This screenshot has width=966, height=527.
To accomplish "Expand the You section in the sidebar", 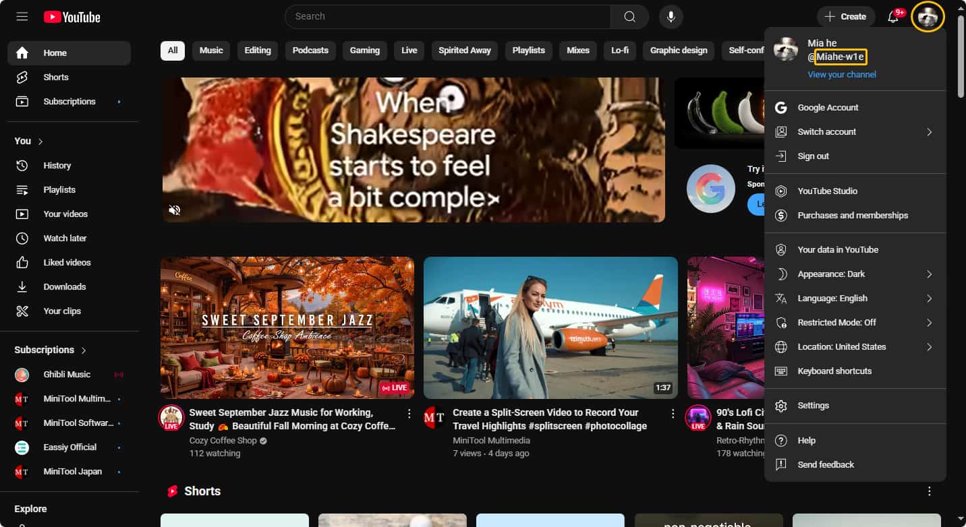I will (29, 141).
